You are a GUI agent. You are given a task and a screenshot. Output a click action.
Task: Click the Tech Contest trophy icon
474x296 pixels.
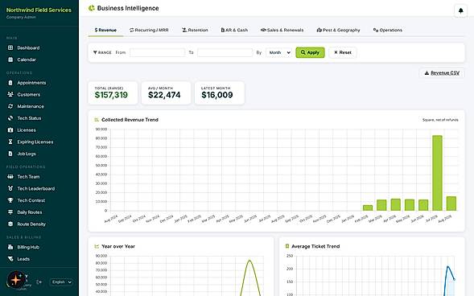pos(10,200)
